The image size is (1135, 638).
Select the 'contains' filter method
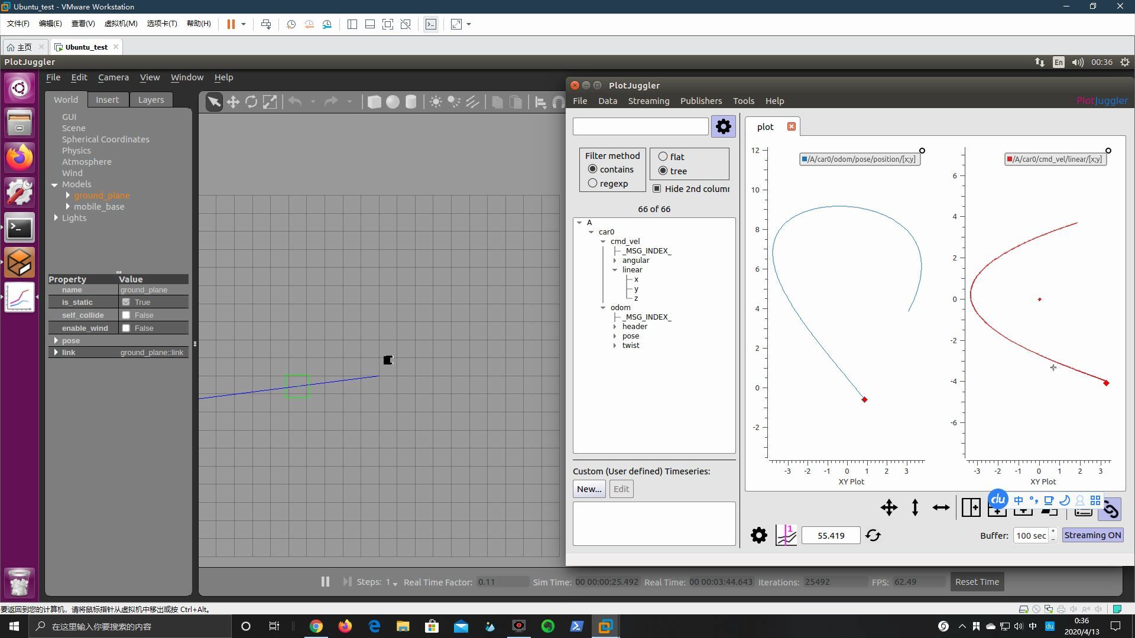coord(592,170)
